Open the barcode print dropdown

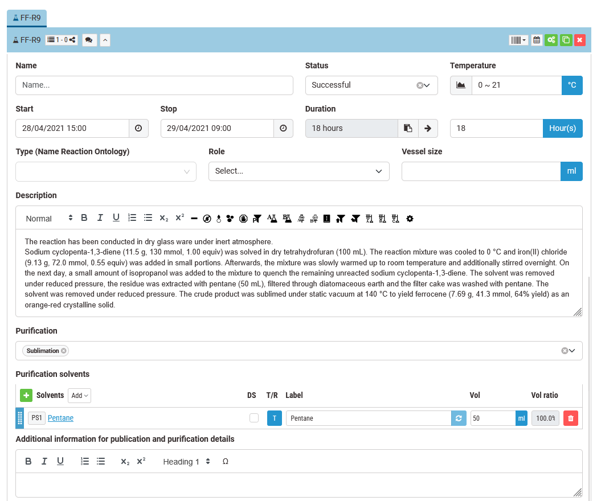[518, 40]
